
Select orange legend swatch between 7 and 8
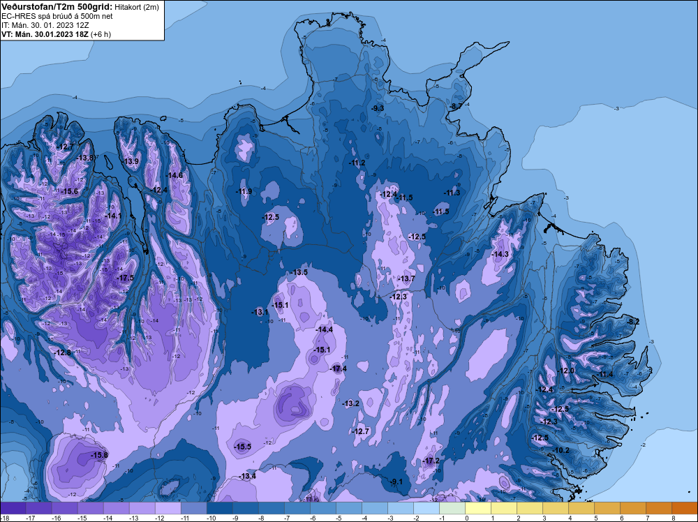tap(658, 508)
